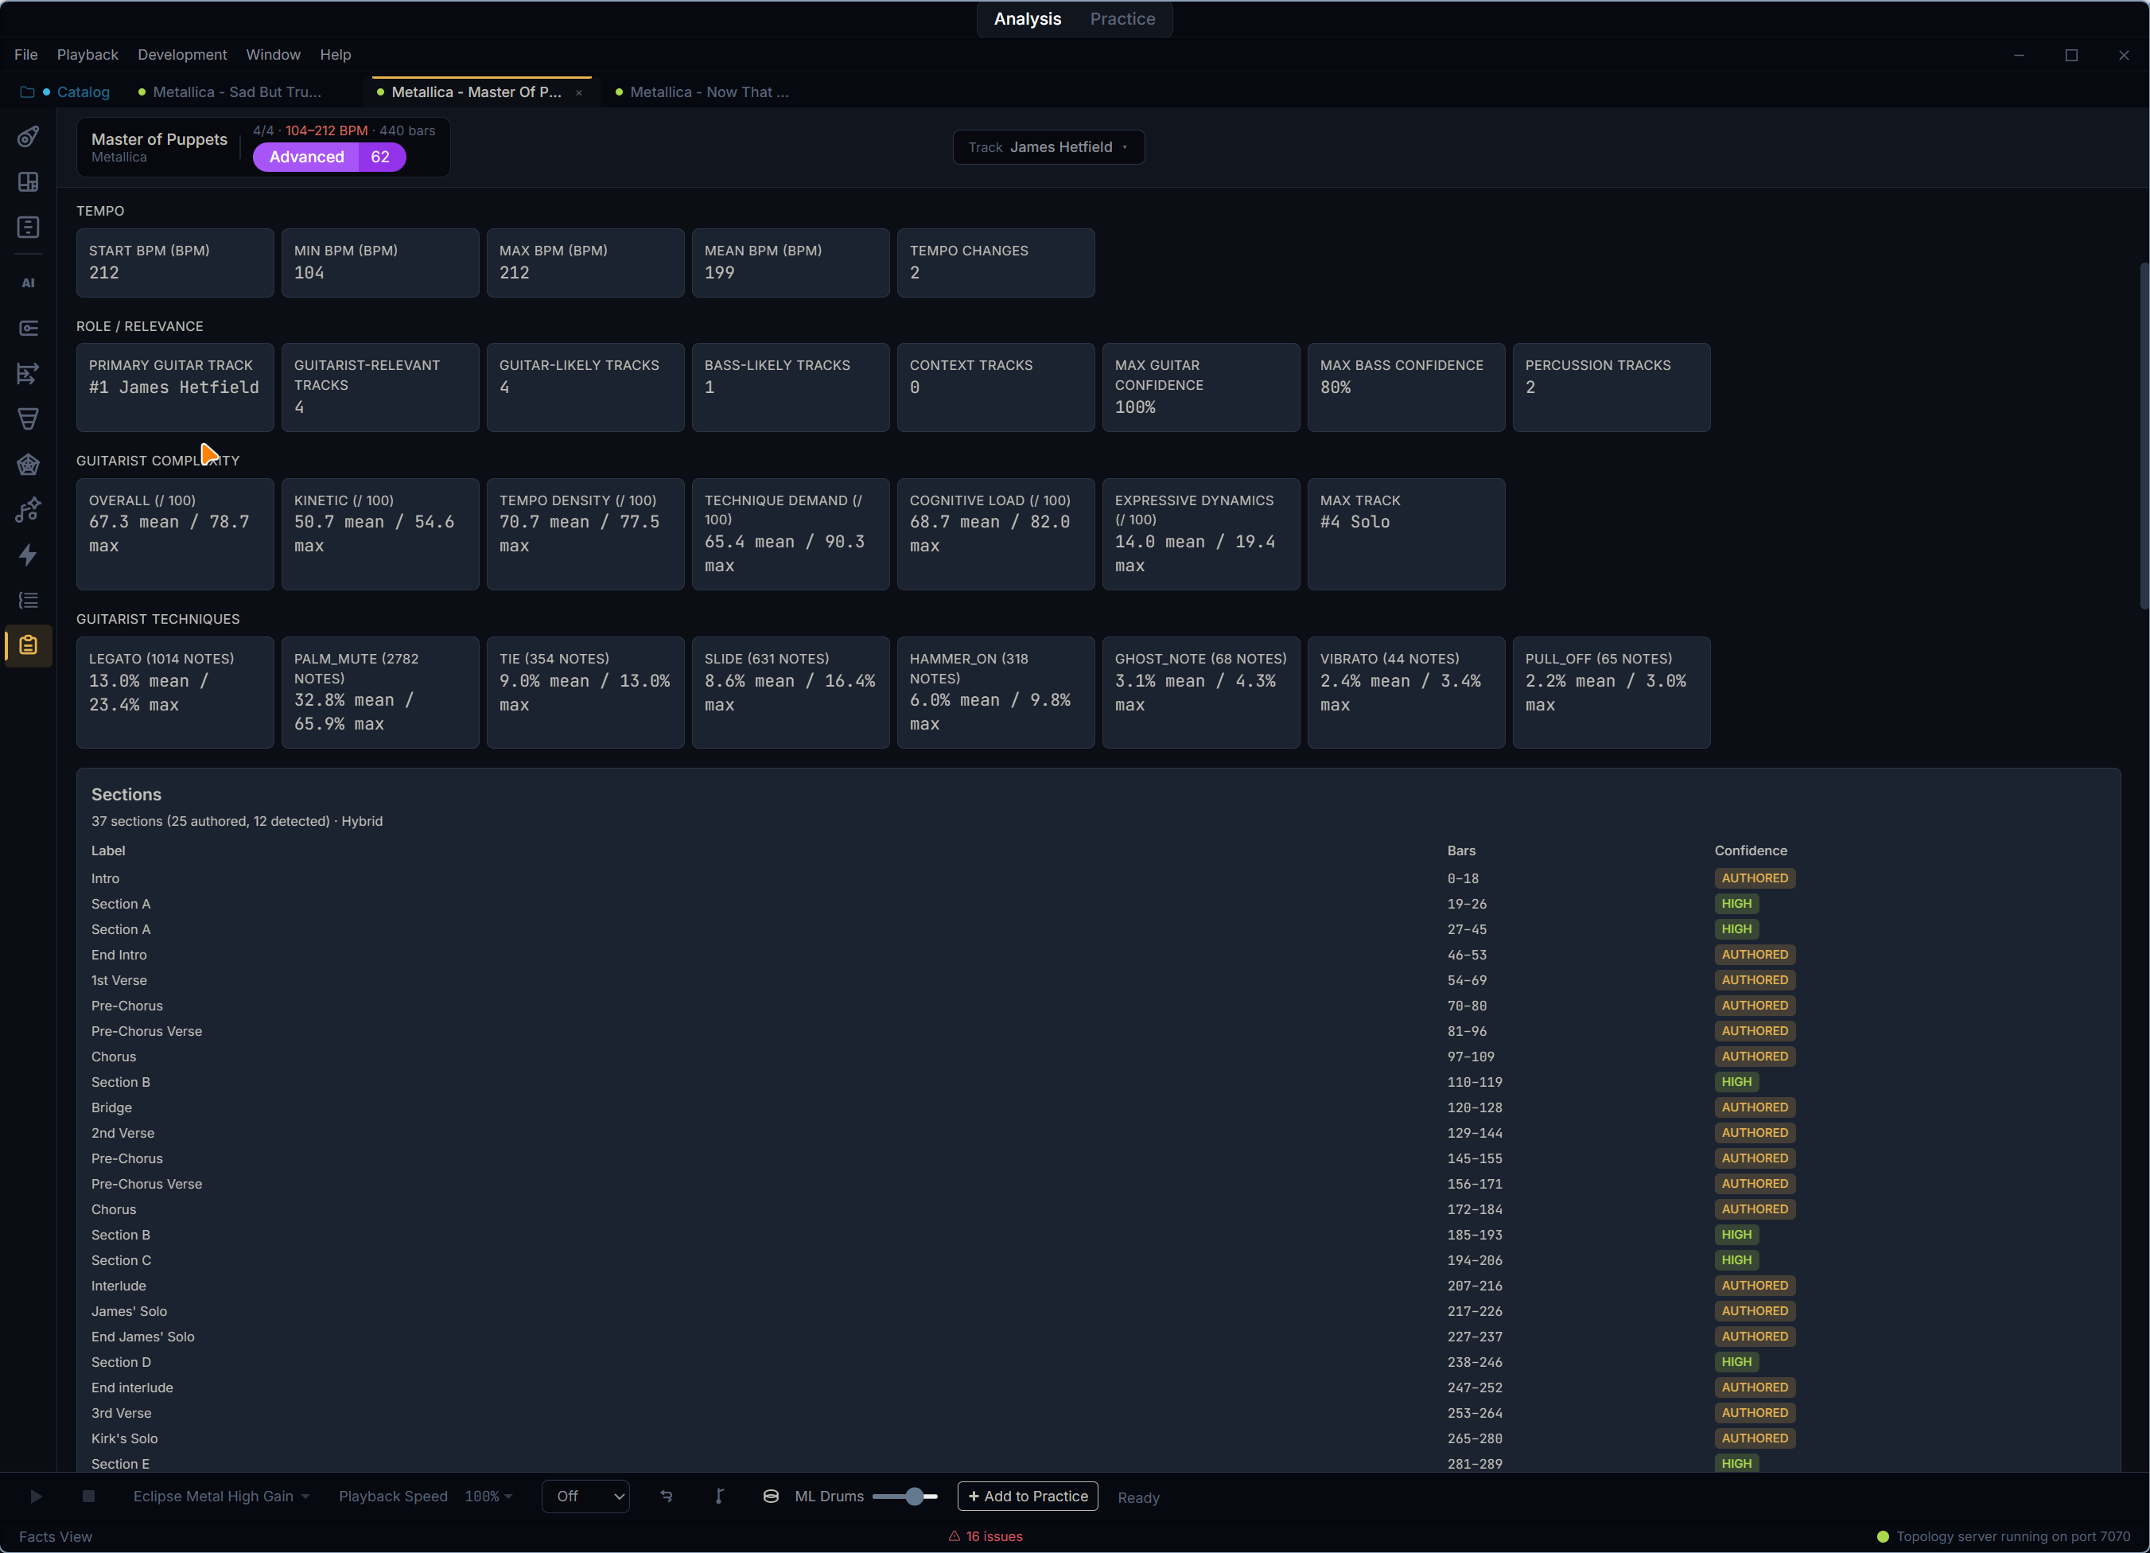Click the Advanced 62 difficulty badge

point(329,158)
